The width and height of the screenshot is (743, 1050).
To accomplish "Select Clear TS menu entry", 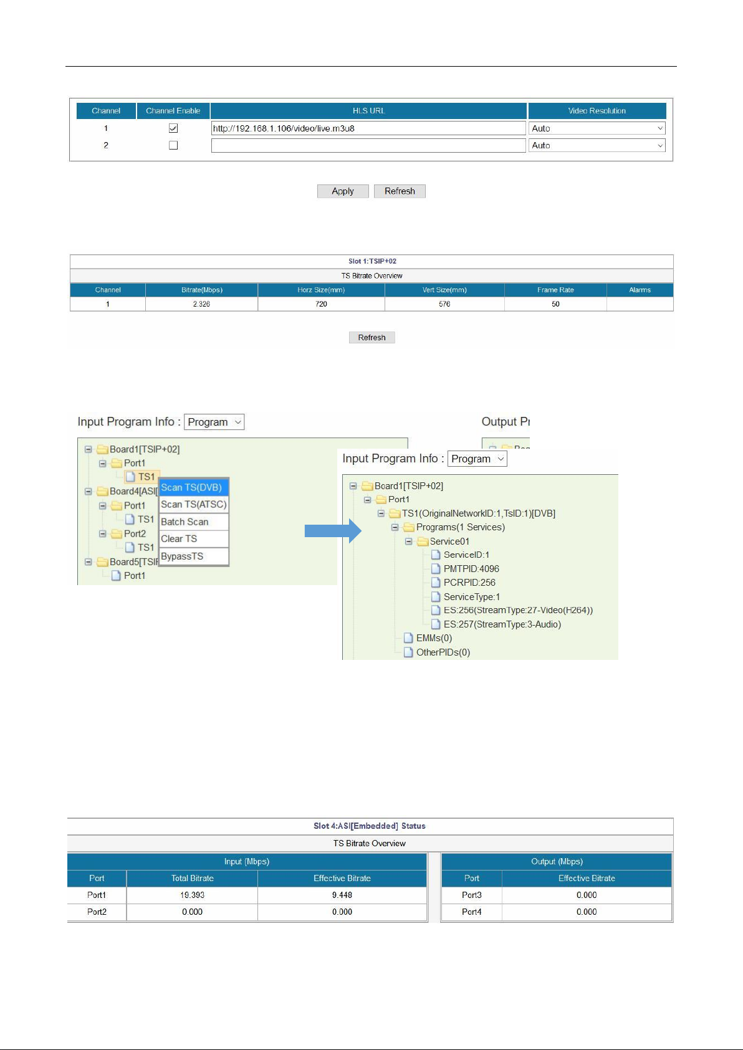I will click(x=194, y=538).
